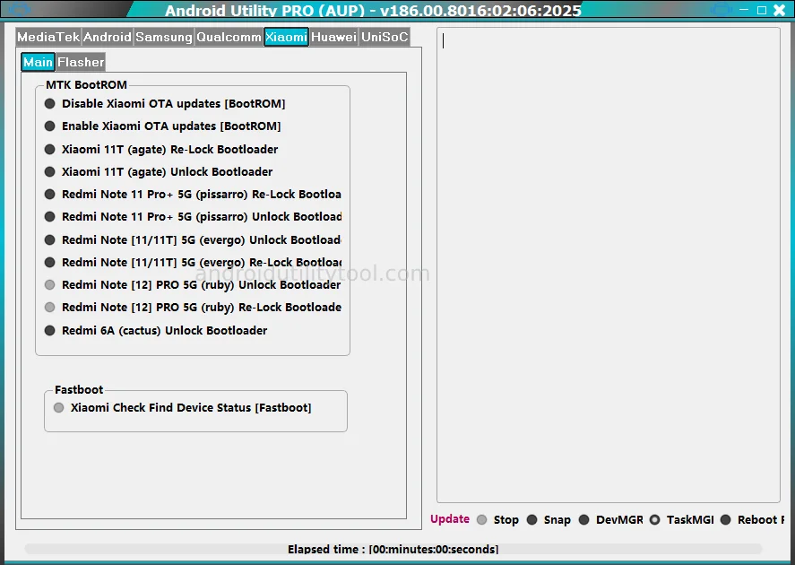795x565 pixels.
Task: Click the elapsed time progress bar
Action: point(393,549)
